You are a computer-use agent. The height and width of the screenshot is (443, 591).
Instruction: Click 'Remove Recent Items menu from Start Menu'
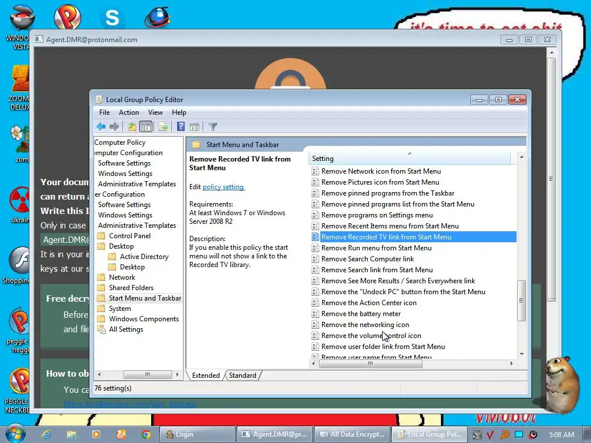(x=390, y=226)
